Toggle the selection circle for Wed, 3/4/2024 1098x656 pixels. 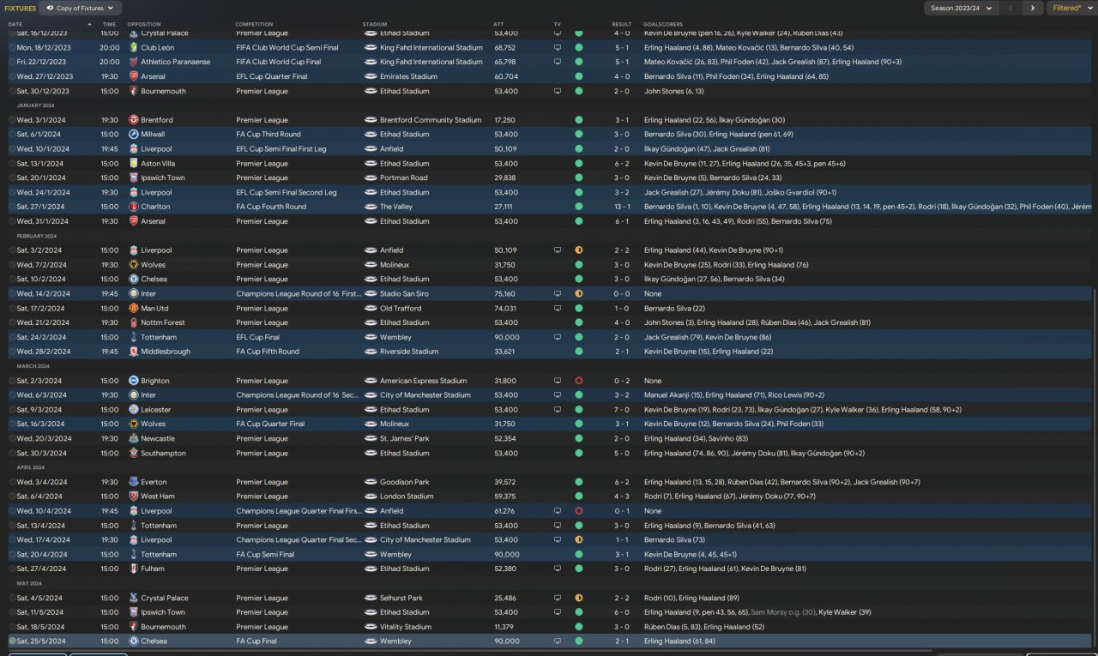(x=12, y=482)
